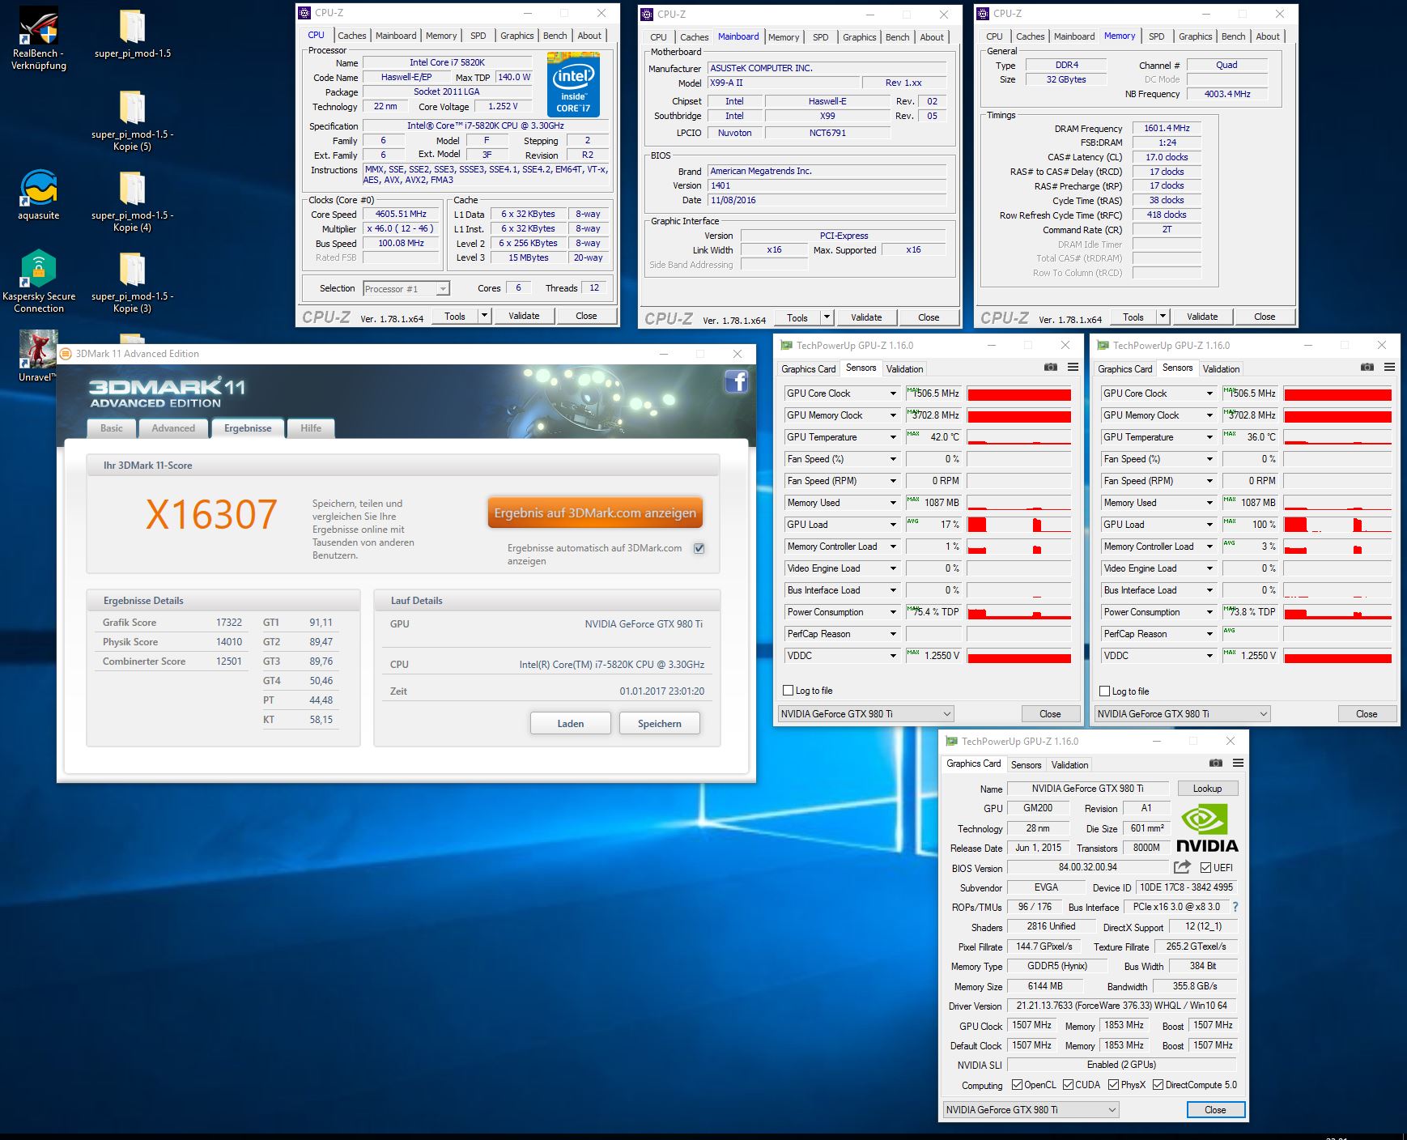
Task: Open Processor #1 selection dropdown in CPU-Z
Action: (x=406, y=288)
